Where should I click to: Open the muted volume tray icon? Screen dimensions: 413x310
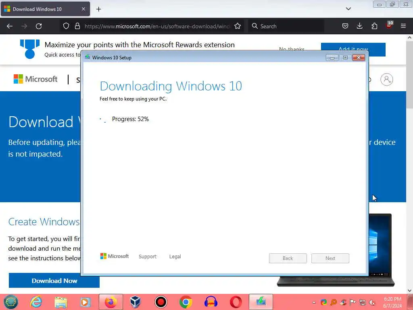[x=372, y=302]
